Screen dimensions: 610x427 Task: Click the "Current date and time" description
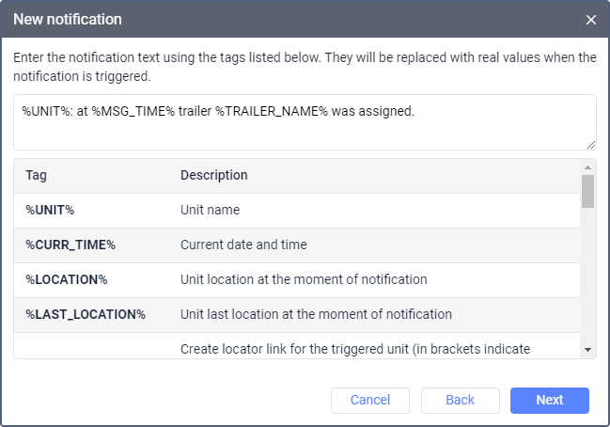pos(243,245)
